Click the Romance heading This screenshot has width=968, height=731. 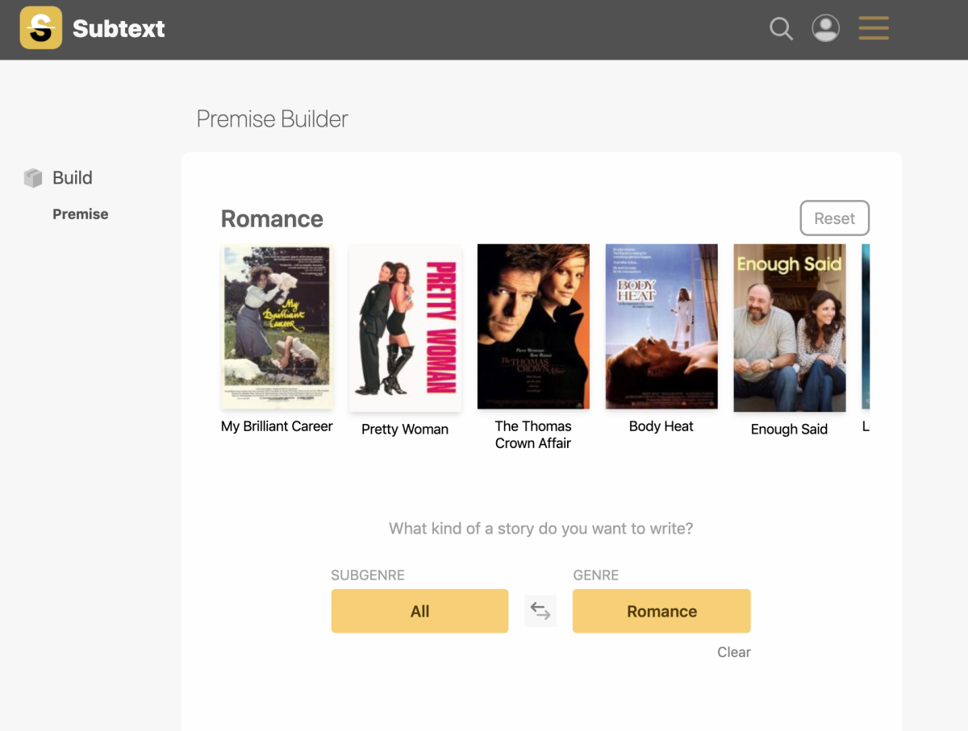(272, 219)
